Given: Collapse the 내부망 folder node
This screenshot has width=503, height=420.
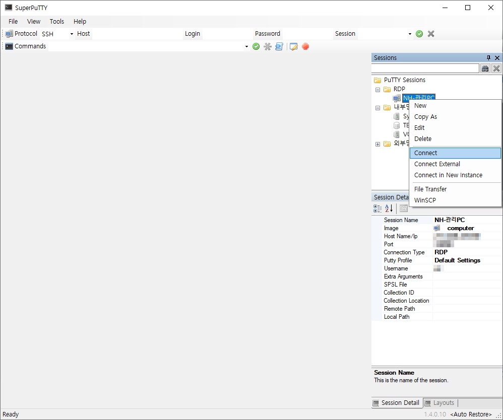Looking at the screenshot, I should click(x=378, y=108).
